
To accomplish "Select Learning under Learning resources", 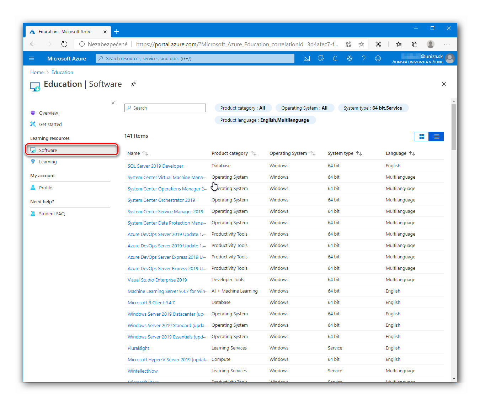I will pos(48,162).
